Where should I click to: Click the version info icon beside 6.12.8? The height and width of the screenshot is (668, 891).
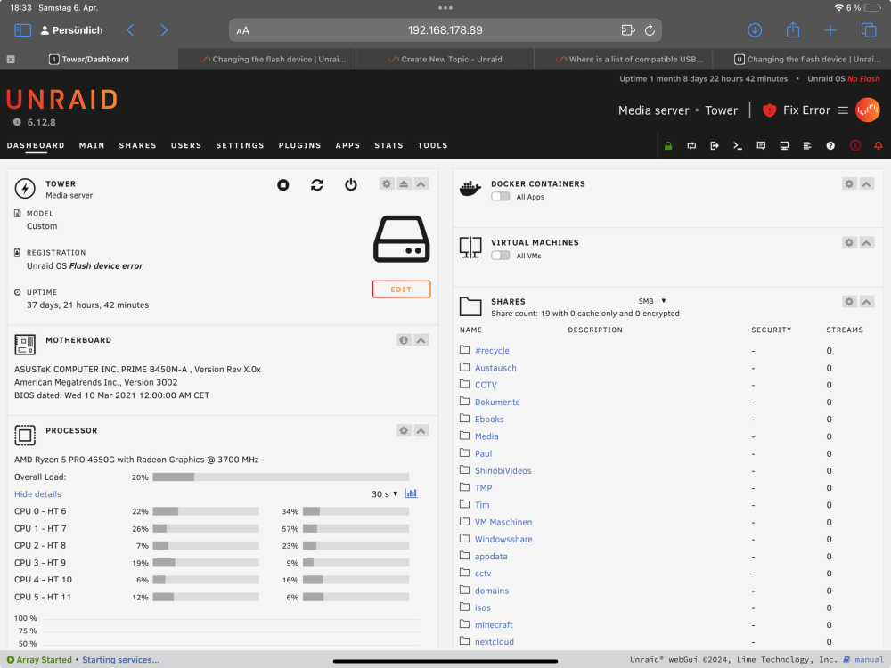coord(17,122)
